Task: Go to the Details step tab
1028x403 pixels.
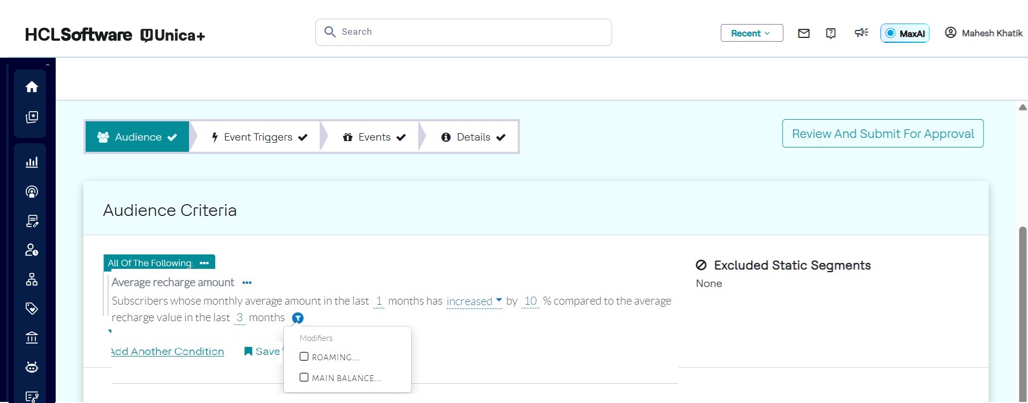Action: pyautogui.click(x=473, y=137)
